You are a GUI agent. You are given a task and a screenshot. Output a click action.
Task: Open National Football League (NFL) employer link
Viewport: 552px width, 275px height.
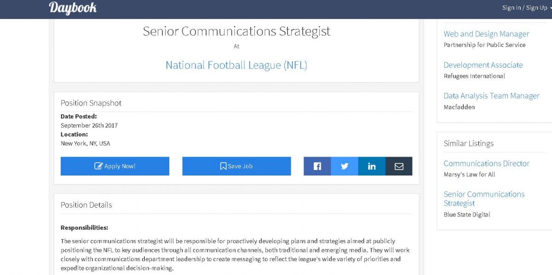coord(236,65)
